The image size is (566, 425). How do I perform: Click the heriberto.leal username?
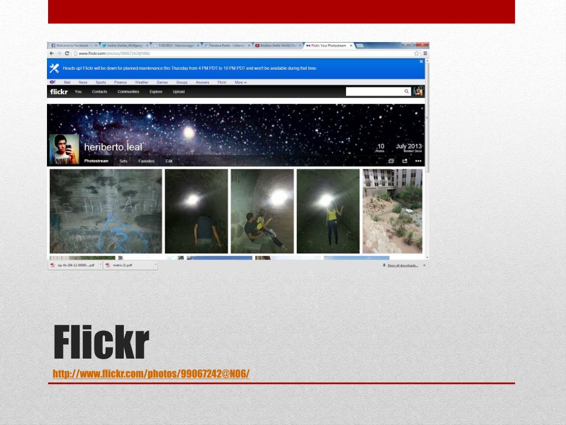(x=113, y=147)
